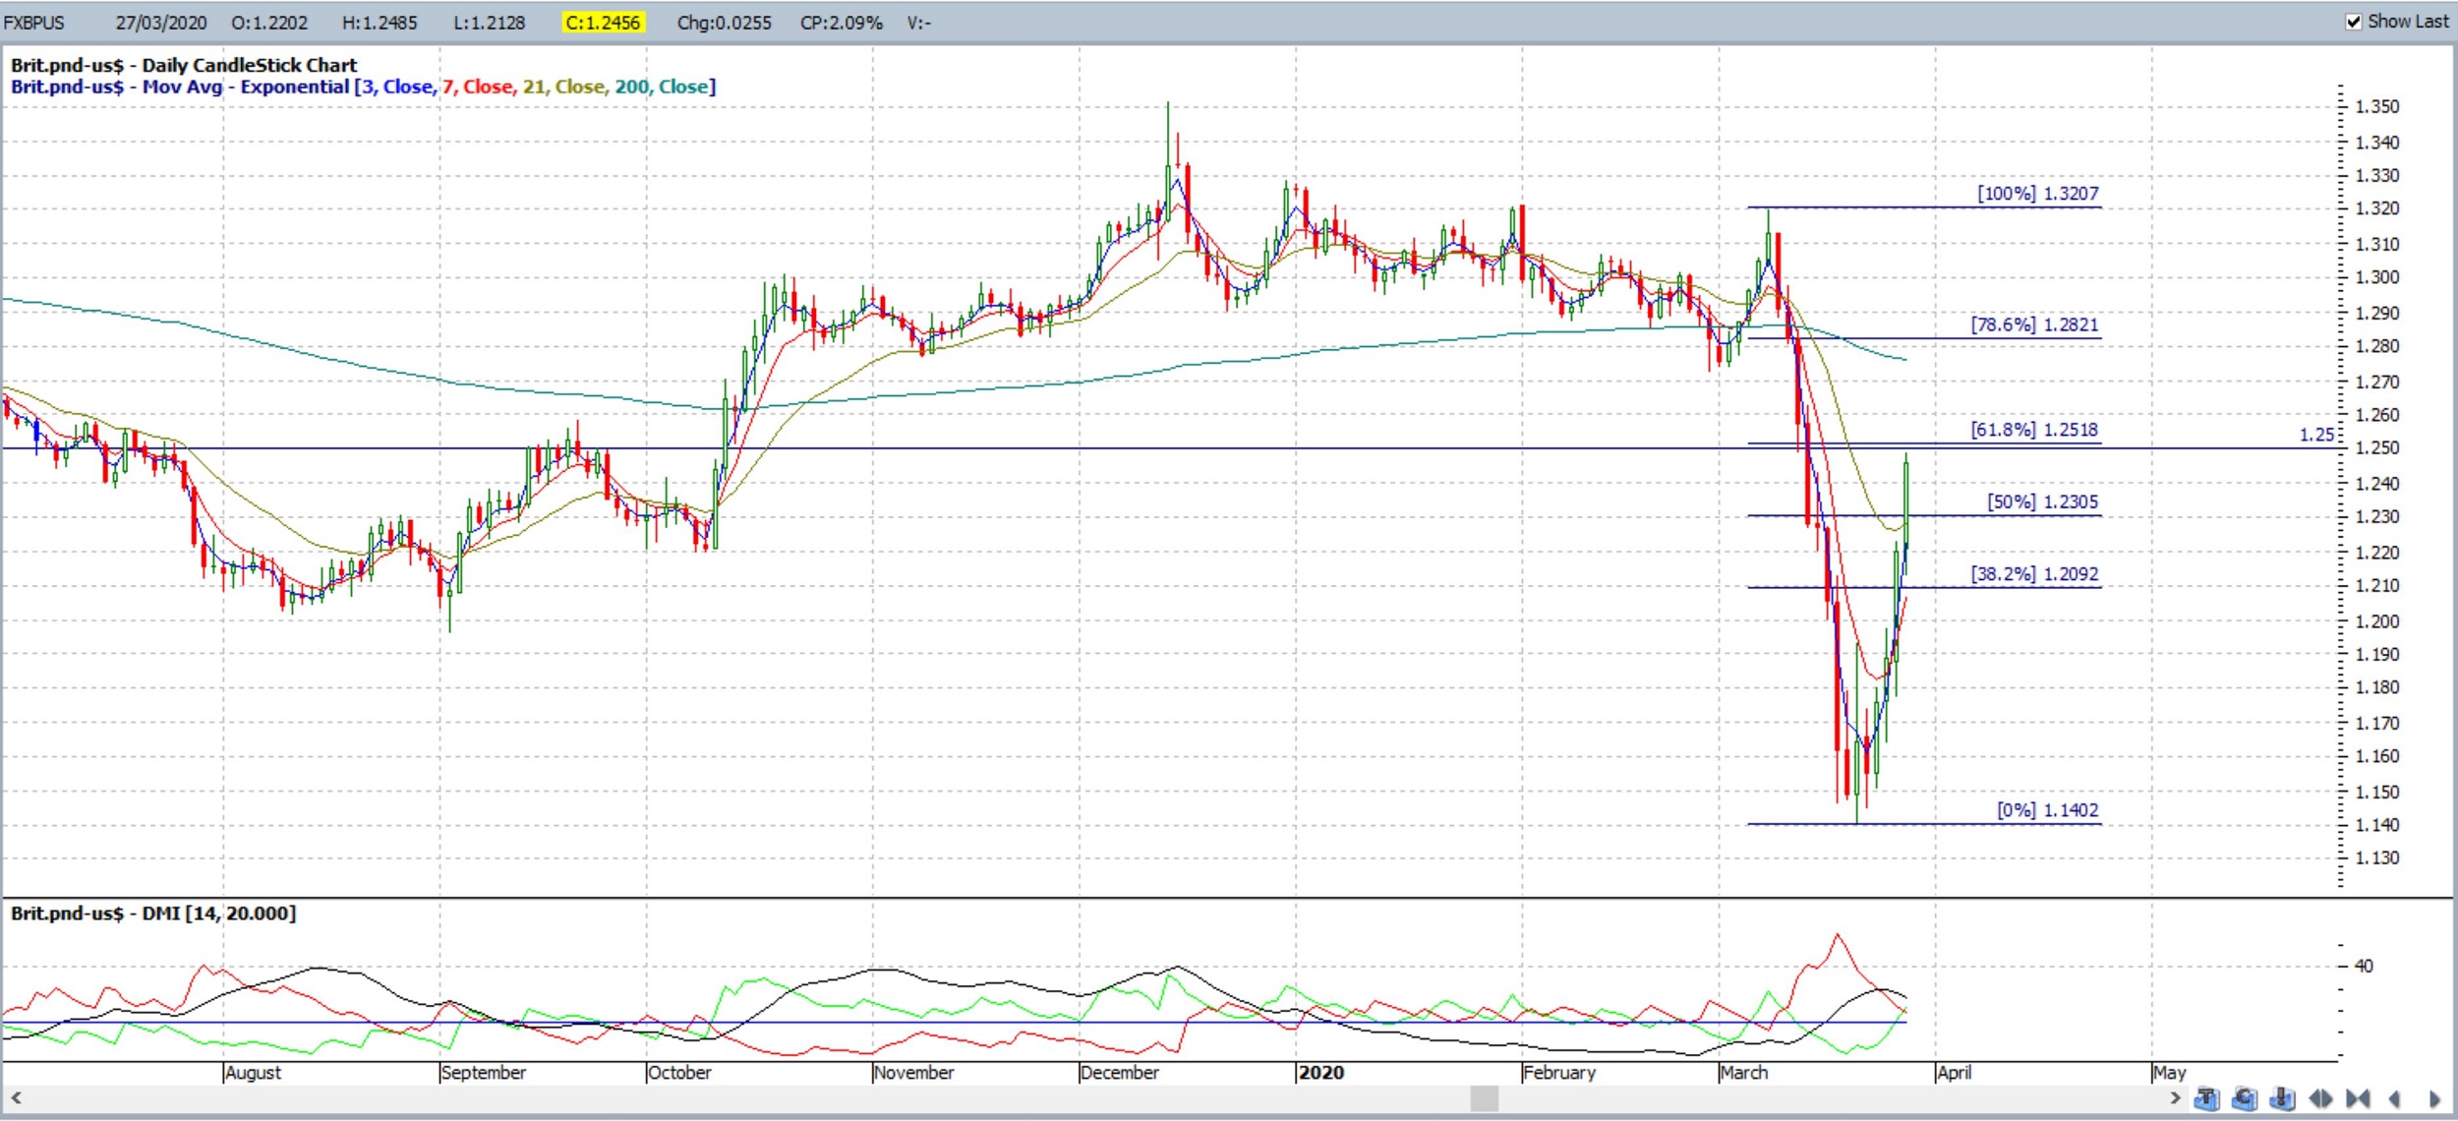This screenshot has height=1121, width=2458.
Task: Click the [100%] 1.3207 Fibonacci label
Action: (x=2037, y=194)
